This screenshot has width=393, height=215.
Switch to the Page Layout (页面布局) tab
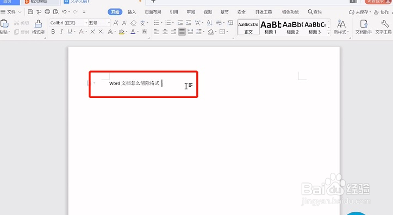(153, 12)
